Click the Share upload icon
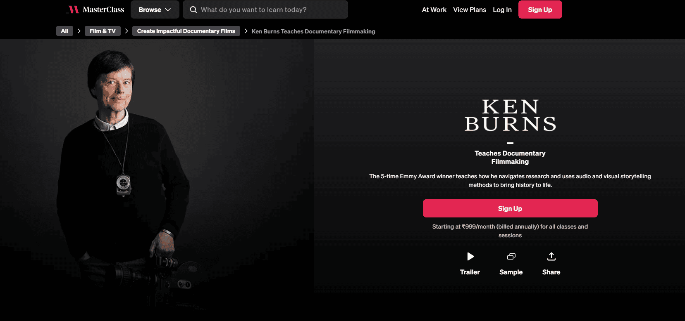The height and width of the screenshot is (321, 685). coord(551,257)
